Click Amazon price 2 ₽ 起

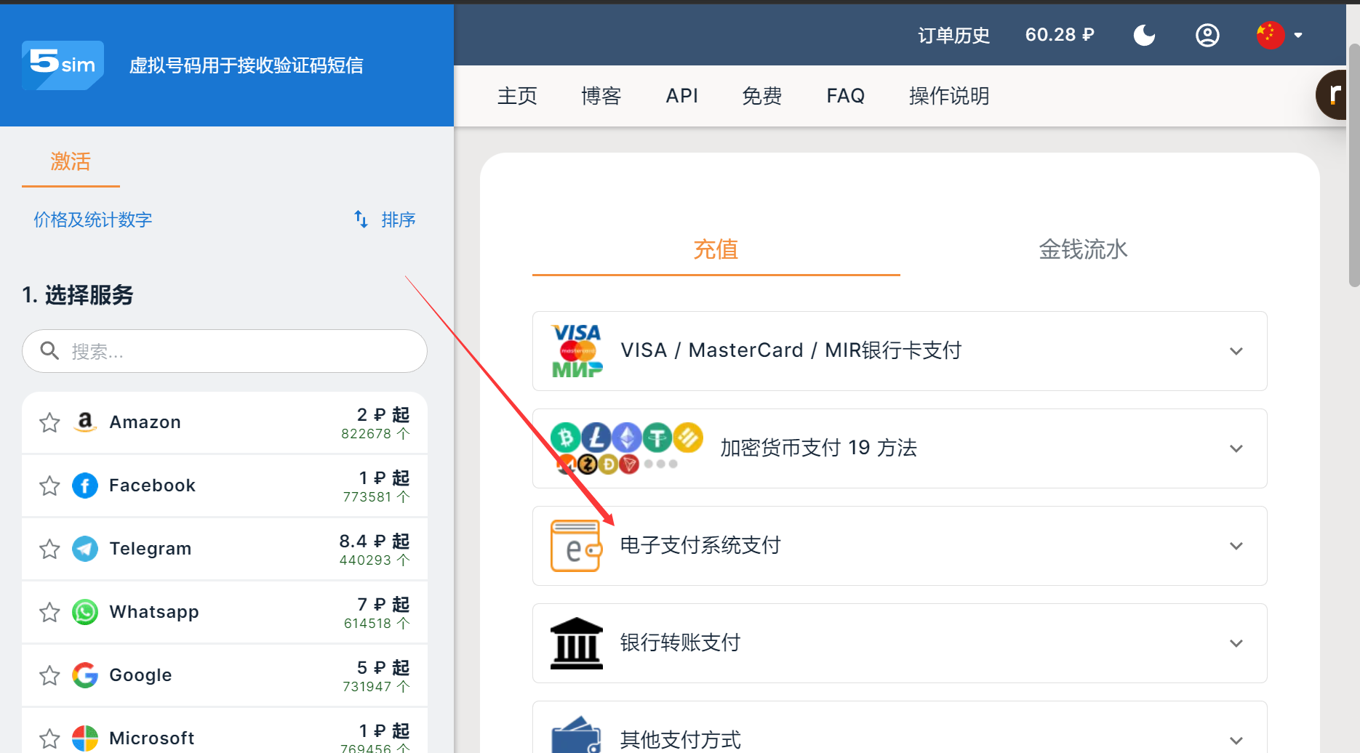383,415
